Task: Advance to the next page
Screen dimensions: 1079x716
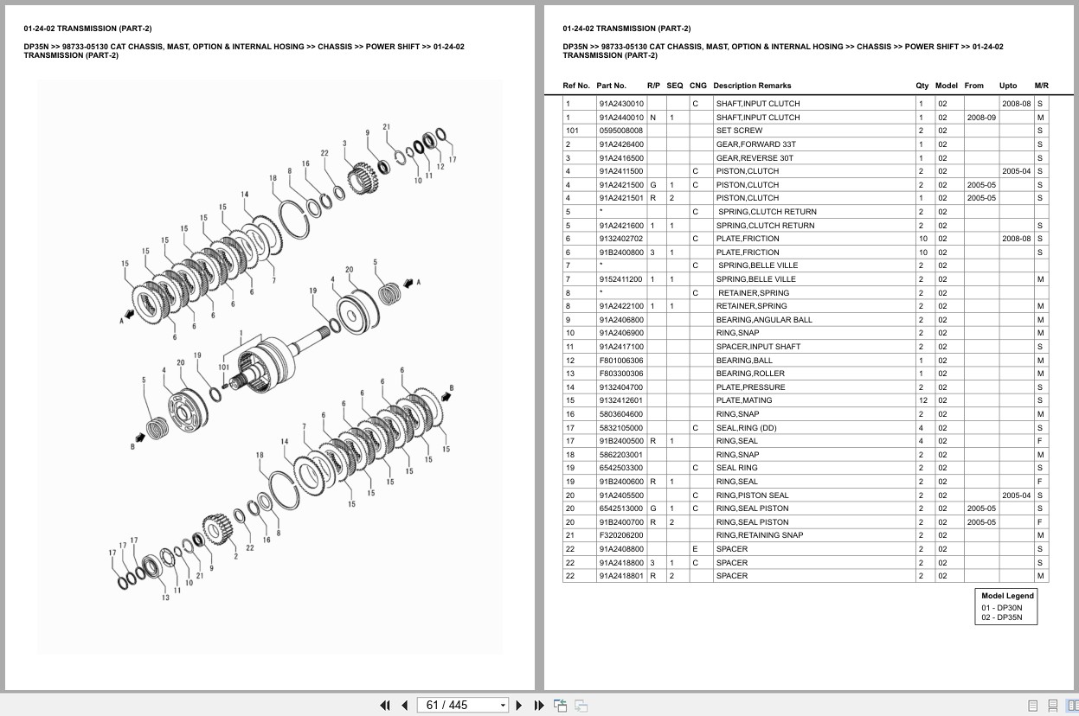Action: tap(518, 705)
